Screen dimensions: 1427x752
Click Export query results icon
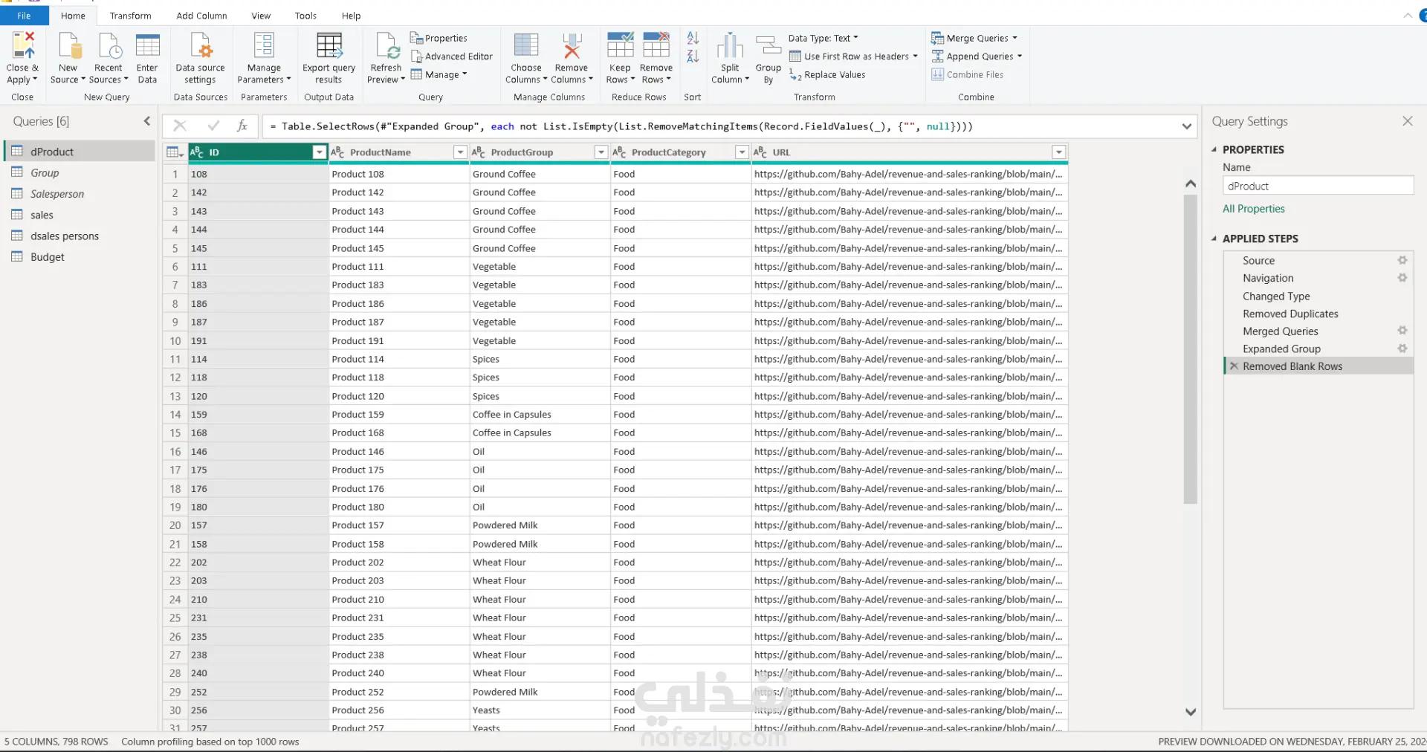[329, 45]
